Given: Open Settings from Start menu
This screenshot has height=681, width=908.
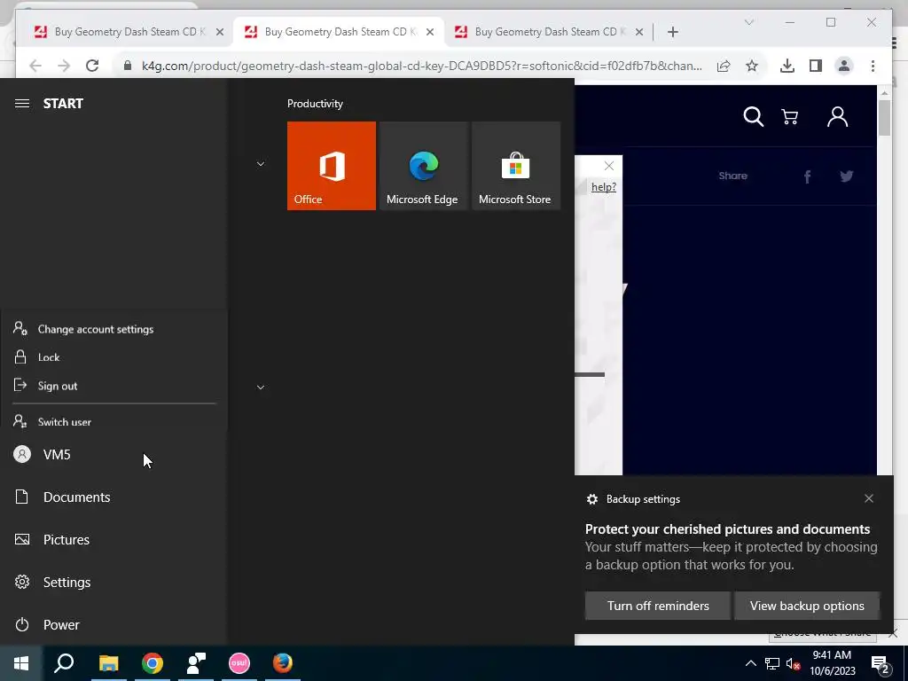Looking at the screenshot, I should pyautogui.click(x=113, y=582).
